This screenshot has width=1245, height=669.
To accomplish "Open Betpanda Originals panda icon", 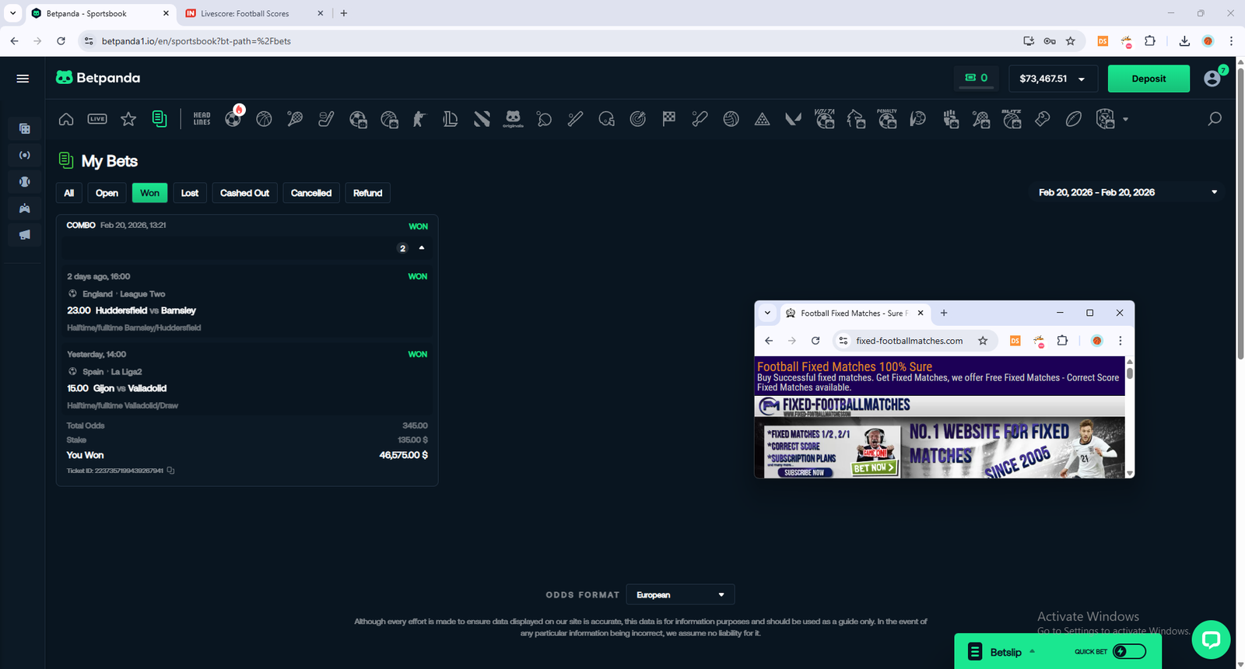I will coord(513,118).
